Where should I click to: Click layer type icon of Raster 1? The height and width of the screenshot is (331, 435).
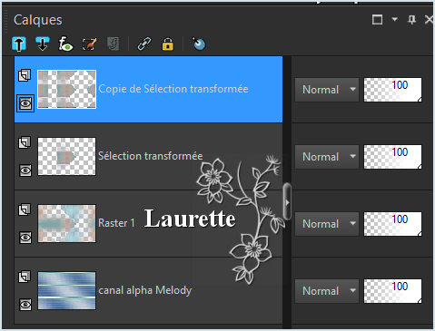pyautogui.click(x=25, y=209)
